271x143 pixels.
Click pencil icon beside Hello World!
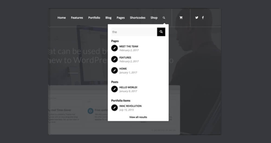pos(115,89)
